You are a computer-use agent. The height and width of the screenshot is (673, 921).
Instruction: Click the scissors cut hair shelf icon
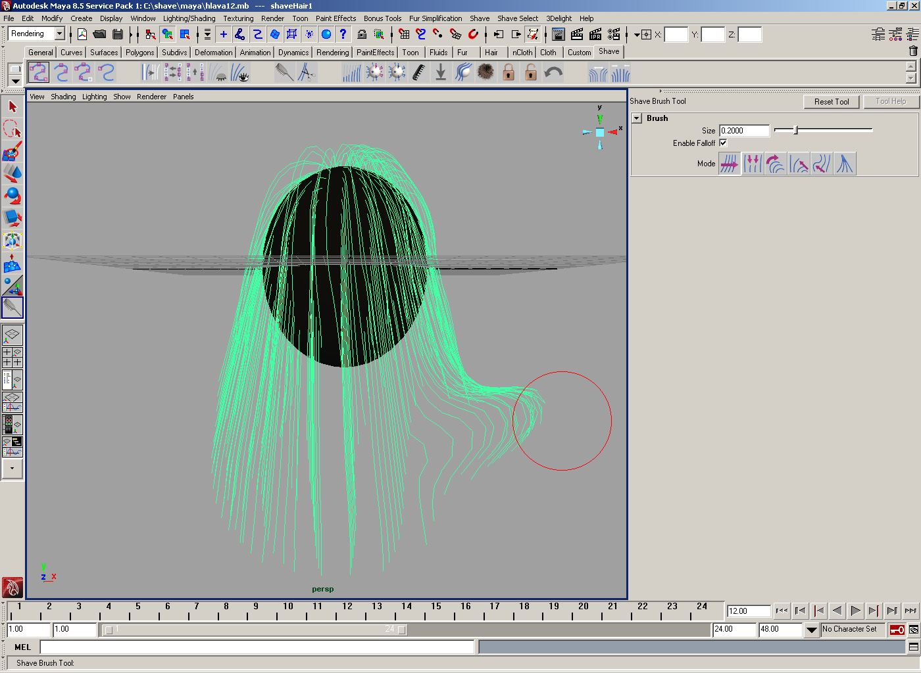[x=307, y=72]
